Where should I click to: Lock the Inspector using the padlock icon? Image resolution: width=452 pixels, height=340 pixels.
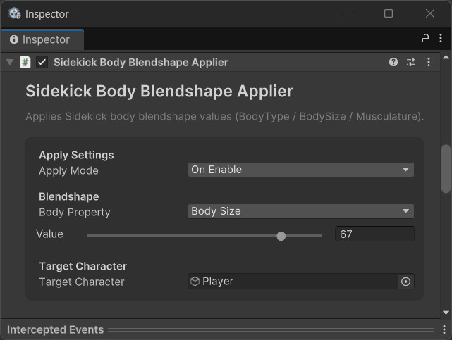425,39
